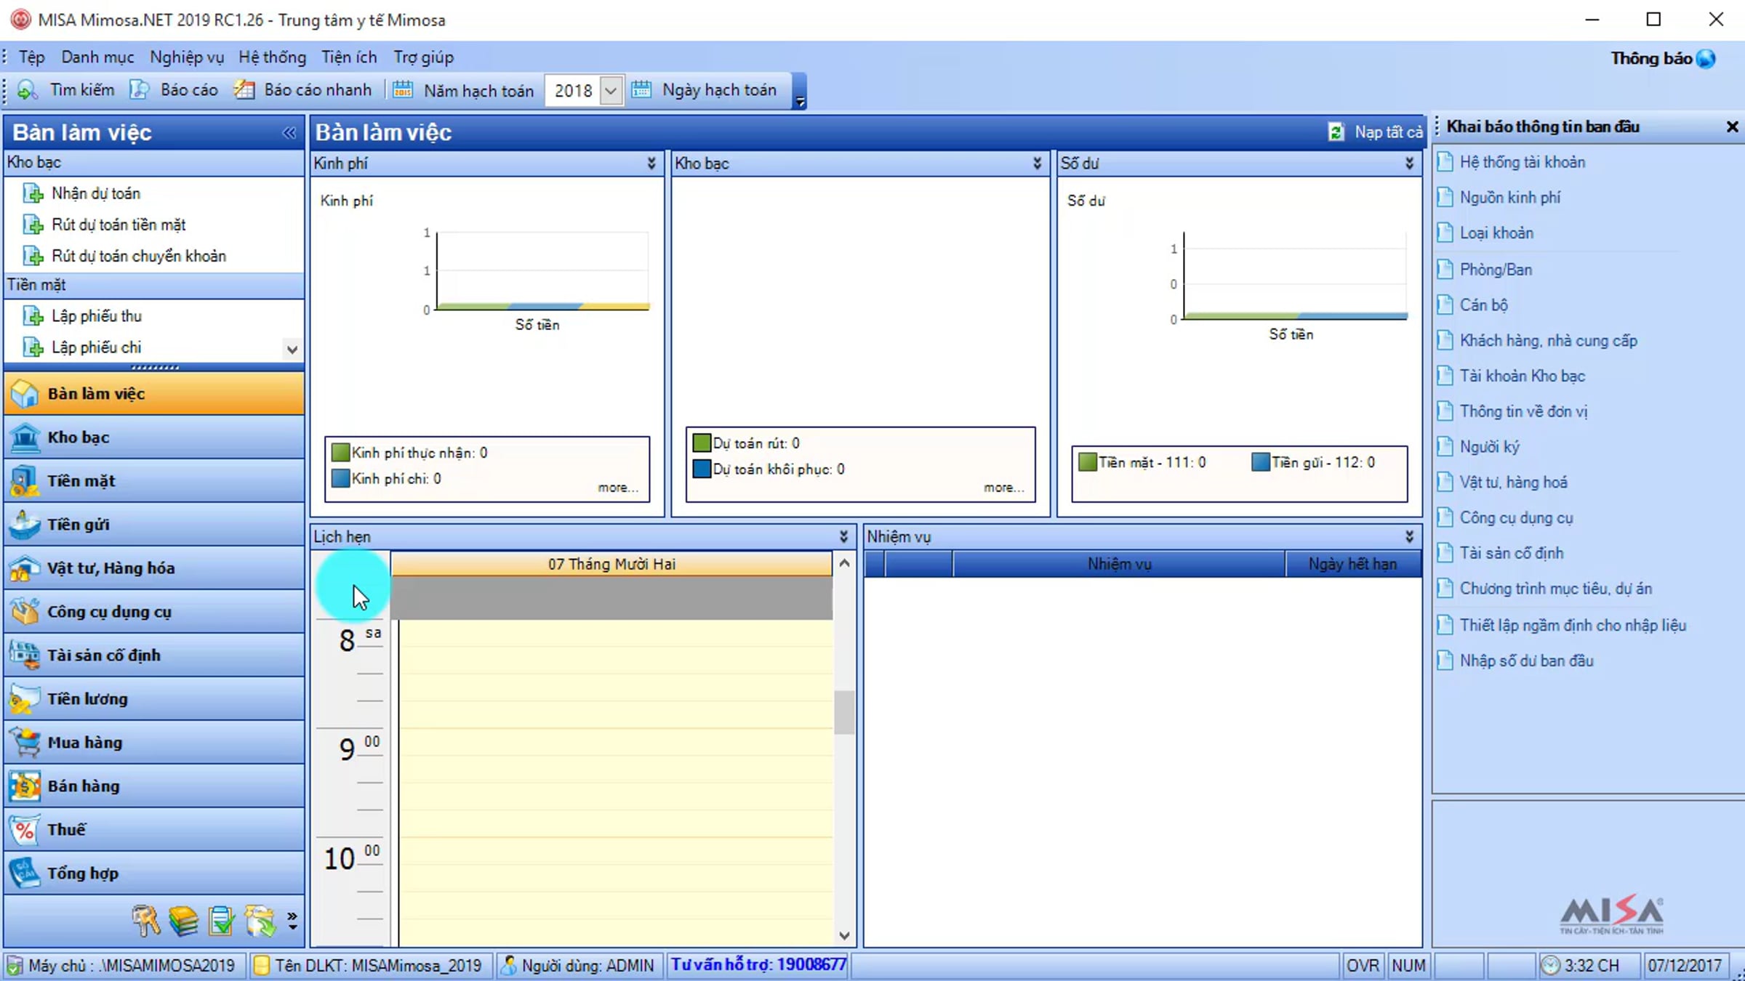Click the Báo cáo report icon
Viewport: 1745px width, 981px height.
point(139,90)
